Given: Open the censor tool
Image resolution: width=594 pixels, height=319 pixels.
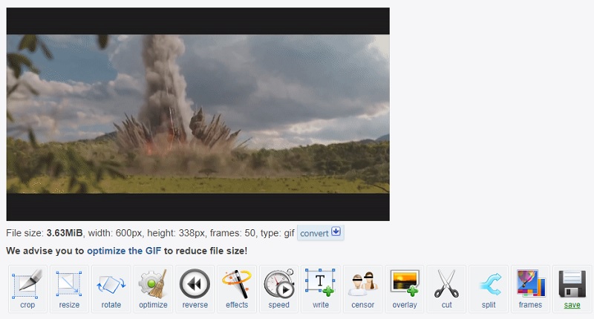Looking at the screenshot, I should [362, 289].
